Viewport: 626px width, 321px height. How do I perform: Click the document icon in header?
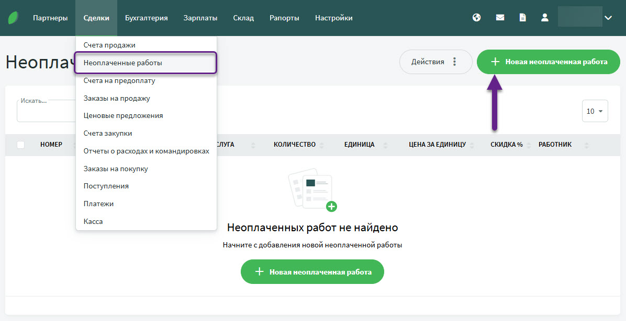(522, 18)
